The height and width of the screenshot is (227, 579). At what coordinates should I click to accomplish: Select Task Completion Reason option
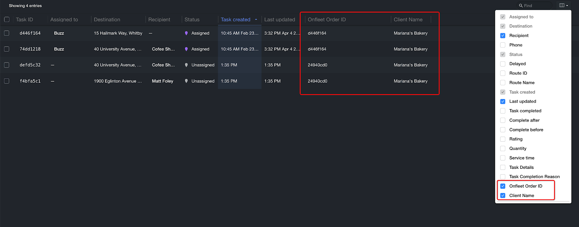click(503, 177)
